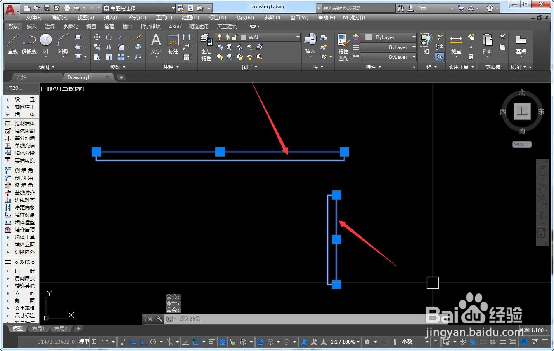Toggle Ortho mode in status bar
The image size is (554, 351).
(x=143, y=342)
